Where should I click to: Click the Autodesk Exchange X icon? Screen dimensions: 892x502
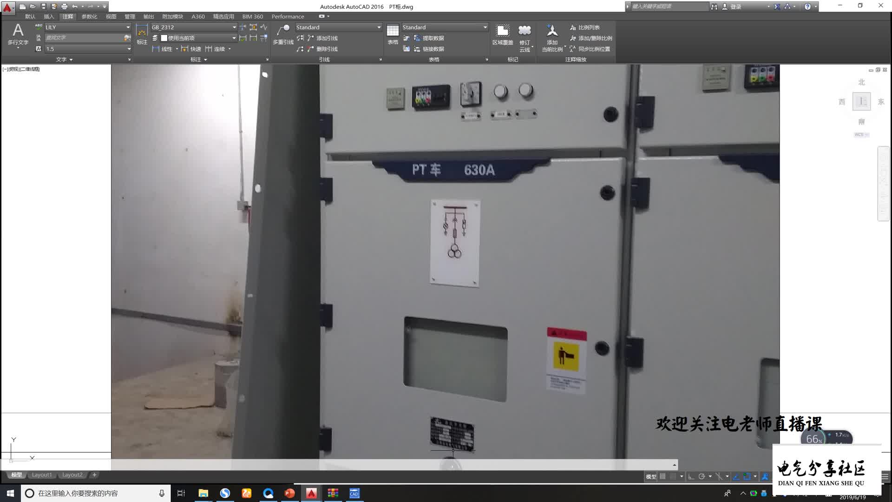point(777,7)
